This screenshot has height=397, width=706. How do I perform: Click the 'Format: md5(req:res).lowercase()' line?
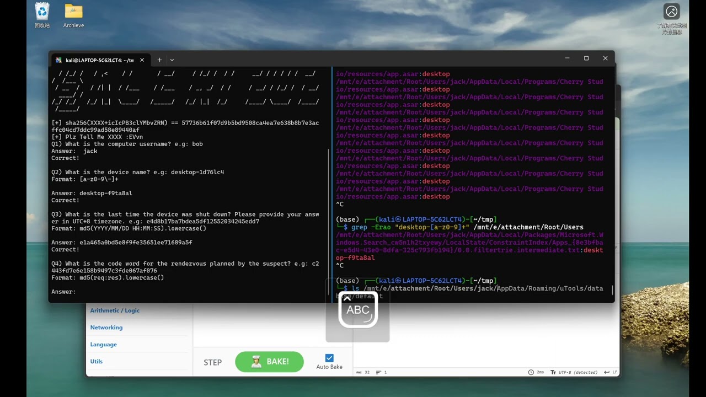(x=108, y=278)
